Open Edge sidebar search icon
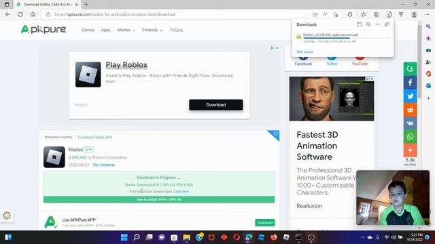Screen dimensions: 435x244 point(428,26)
